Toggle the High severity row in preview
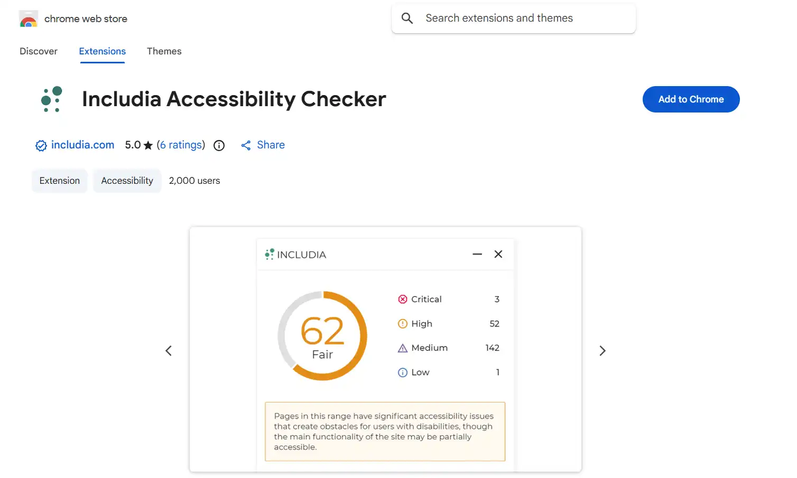 pyautogui.click(x=448, y=323)
